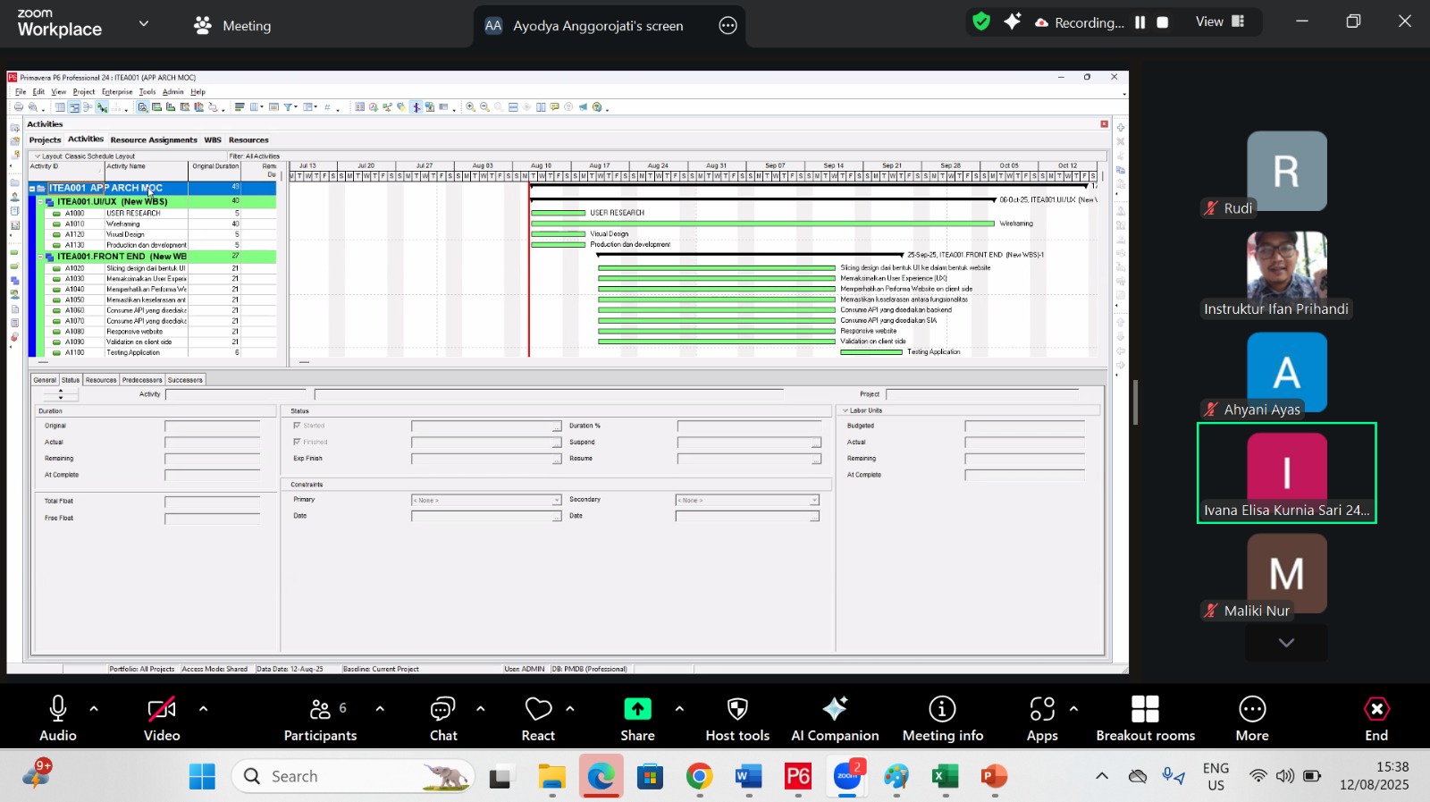Expand audio options arrow
This screenshot has width=1430, height=802.
click(94, 709)
